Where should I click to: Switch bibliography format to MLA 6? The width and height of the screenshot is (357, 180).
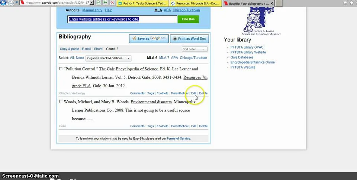pyautogui.click(x=152, y=58)
